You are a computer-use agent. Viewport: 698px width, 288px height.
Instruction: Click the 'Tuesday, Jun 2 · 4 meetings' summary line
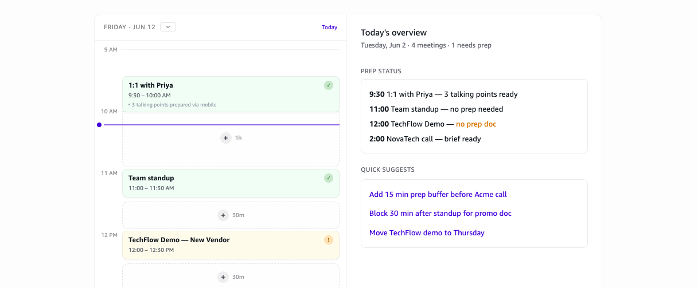pyautogui.click(x=426, y=45)
